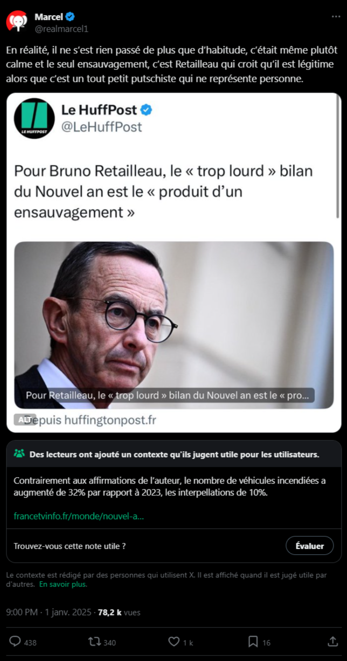Click the scrollbar beside the embedded screenshot
Image resolution: width=347 pixels, height=661 pixels.
[x=338, y=156]
